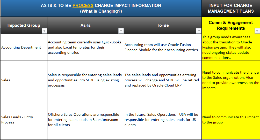Click the Sales Operations - USA To-Be cell
This screenshot has width=260, height=140.
click(163, 120)
